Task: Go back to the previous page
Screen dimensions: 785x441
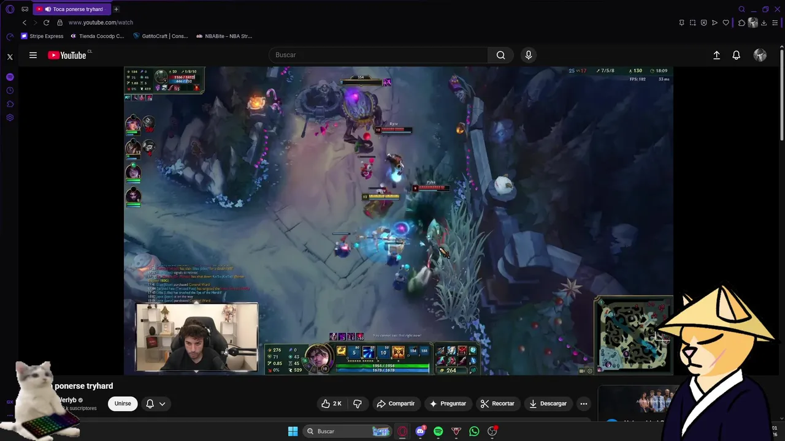Action: click(x=25, y=23)
